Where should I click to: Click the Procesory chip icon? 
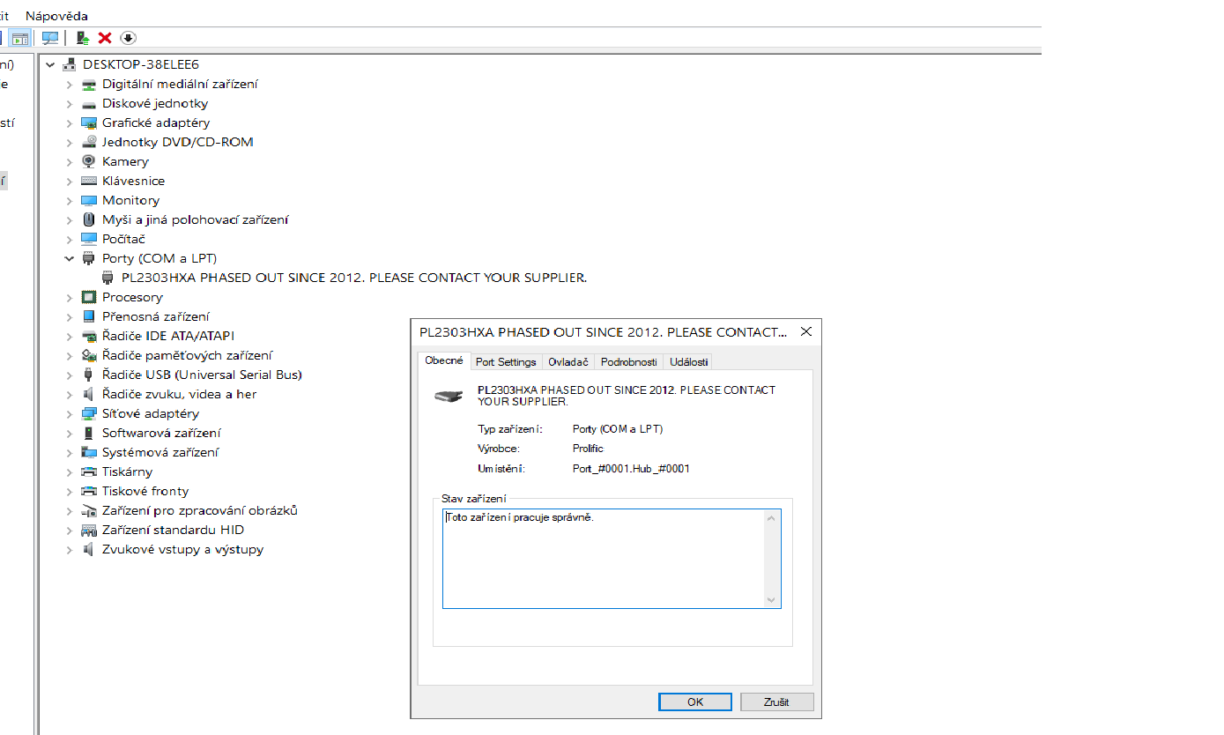click(x=88, y=297)
